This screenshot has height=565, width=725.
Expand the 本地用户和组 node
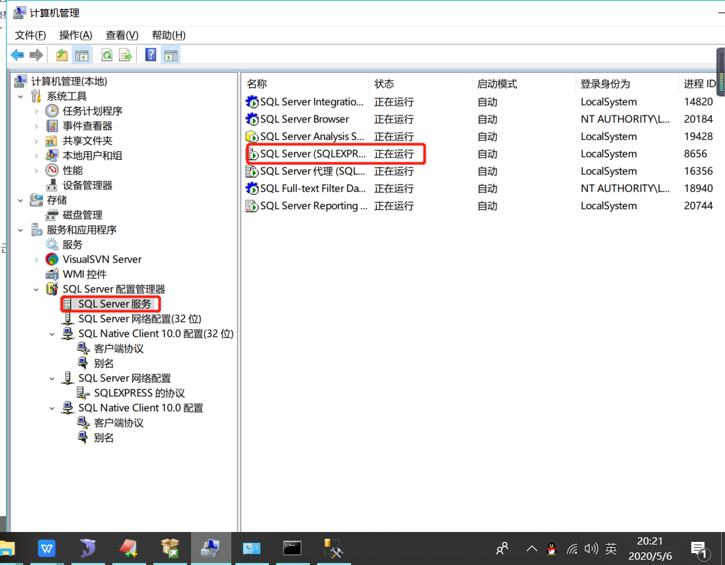click(x=36, y=156)
